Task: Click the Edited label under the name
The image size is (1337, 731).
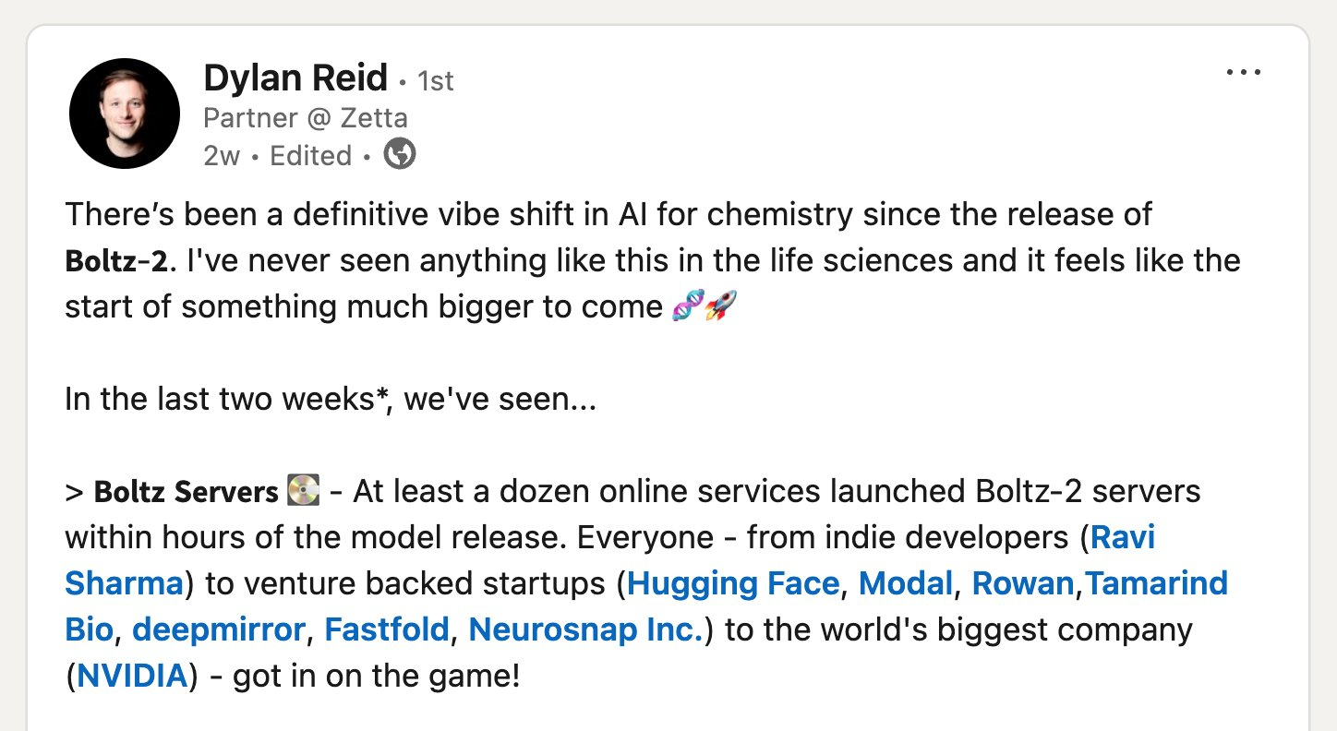Action: 310,155
